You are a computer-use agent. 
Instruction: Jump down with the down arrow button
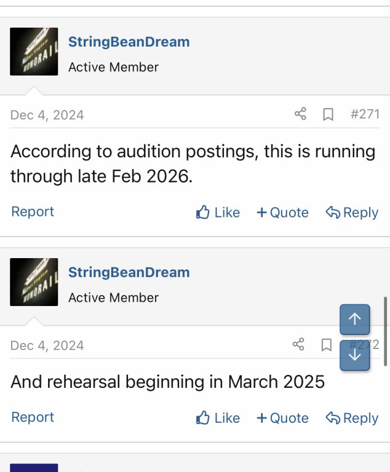(355, 356)
